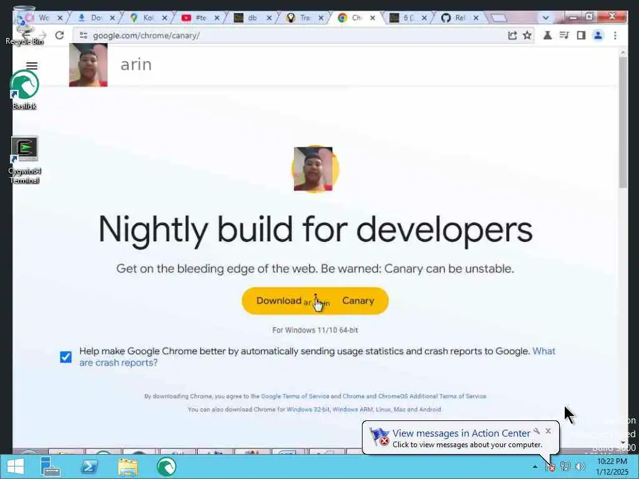Click the center Canary logo image
The width and height of the screenshot is (639, 479).
[x=315, y=169]
